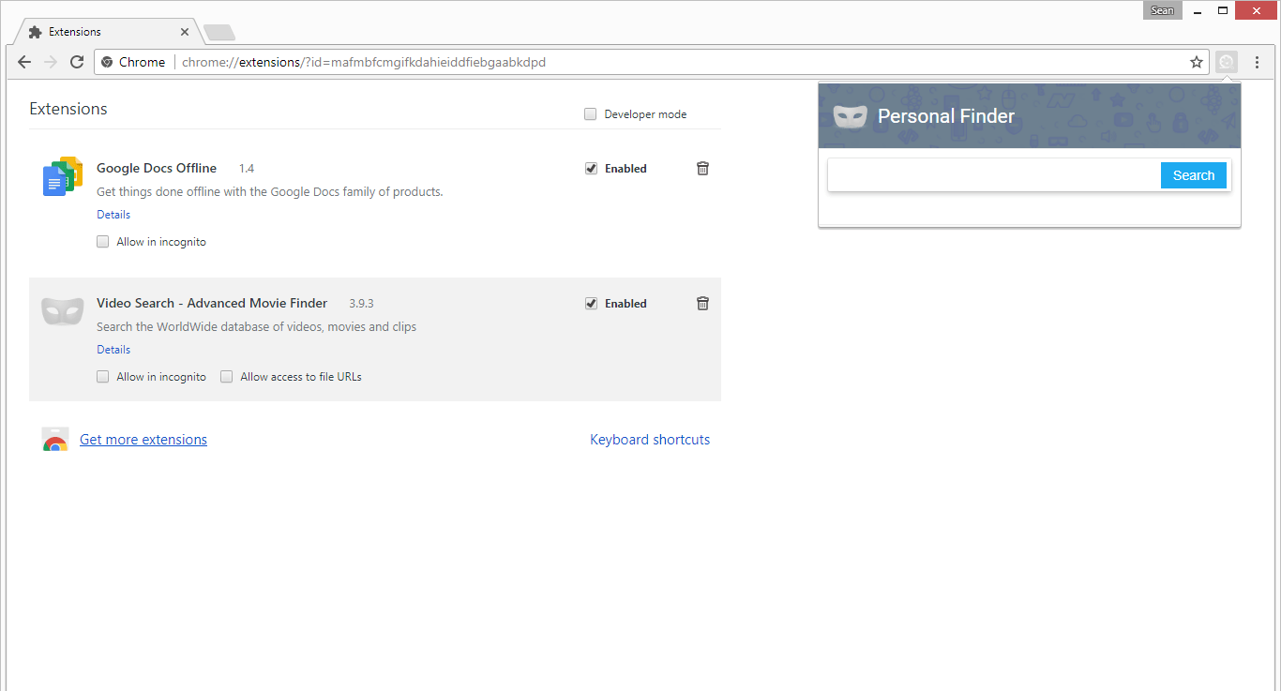Click the Chrome Web Store icon

point(55,438)
